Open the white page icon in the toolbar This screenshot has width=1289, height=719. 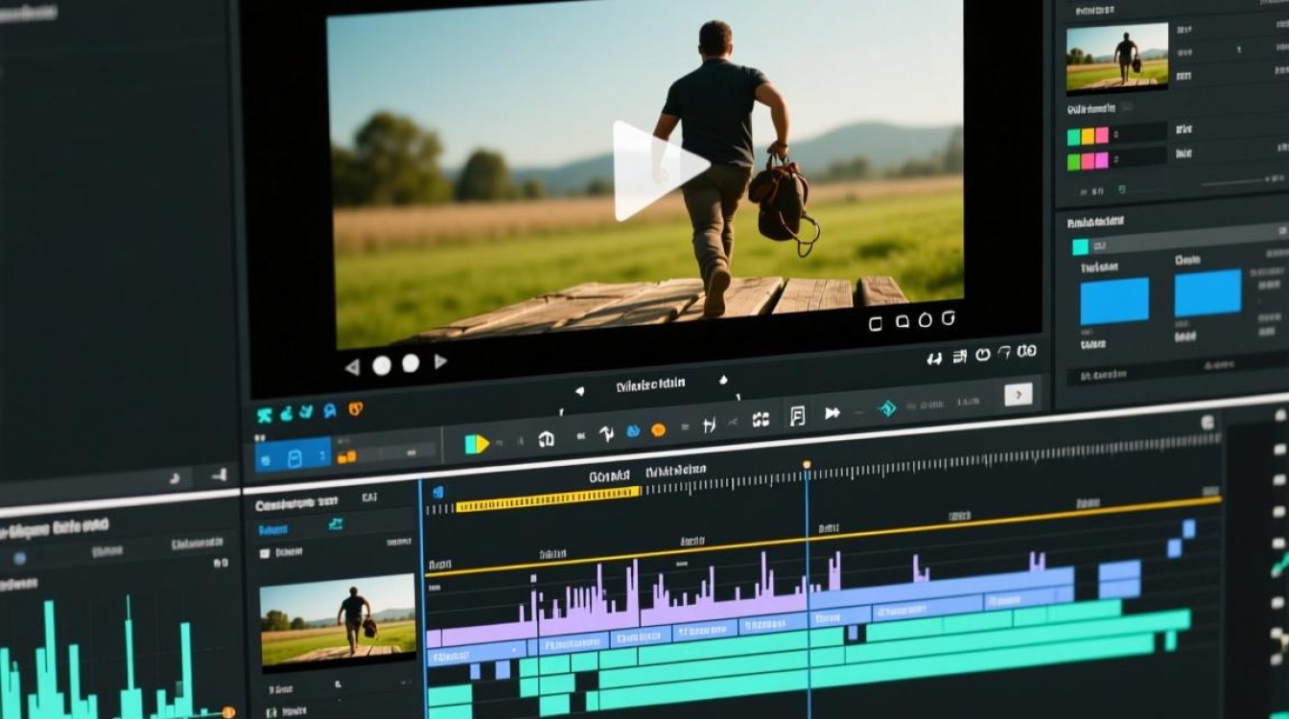797,415
